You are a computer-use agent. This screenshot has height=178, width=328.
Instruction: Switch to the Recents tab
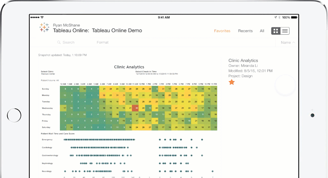coord(245,31)
